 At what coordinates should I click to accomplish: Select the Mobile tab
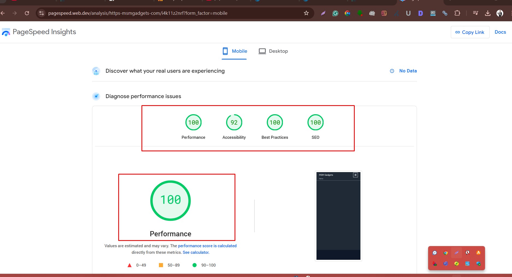(x=235, y=51)
